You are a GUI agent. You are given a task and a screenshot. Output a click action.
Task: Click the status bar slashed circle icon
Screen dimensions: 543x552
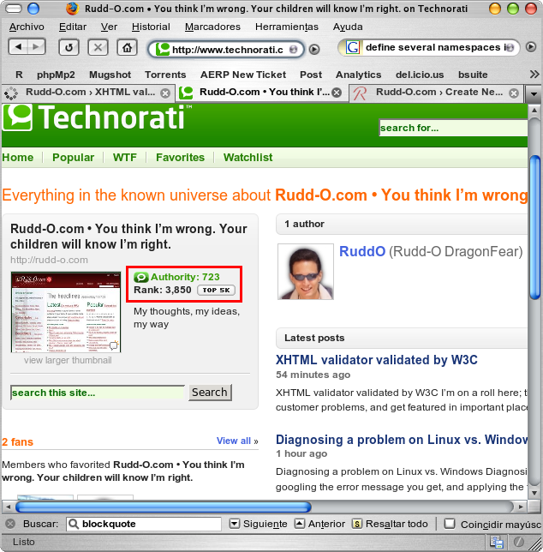point(519,542)
